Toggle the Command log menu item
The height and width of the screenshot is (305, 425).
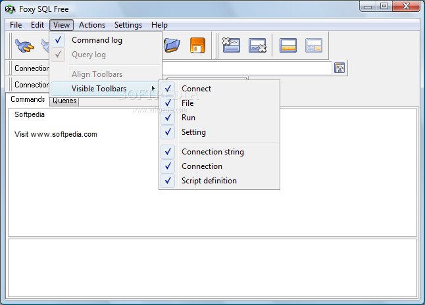pos(105,40)
